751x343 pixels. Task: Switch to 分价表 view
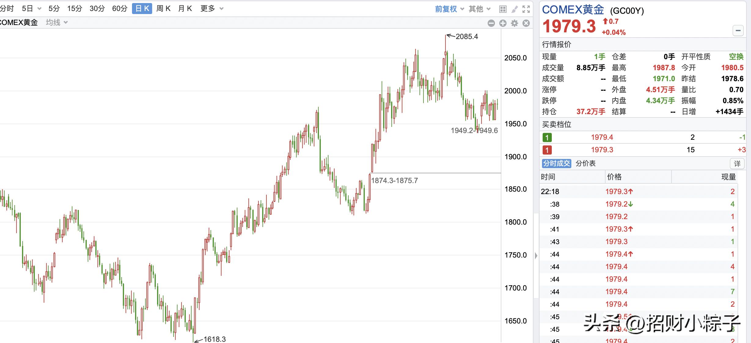point(585,164)
